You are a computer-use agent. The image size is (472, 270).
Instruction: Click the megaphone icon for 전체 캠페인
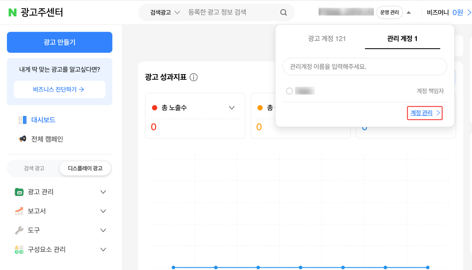23,139
